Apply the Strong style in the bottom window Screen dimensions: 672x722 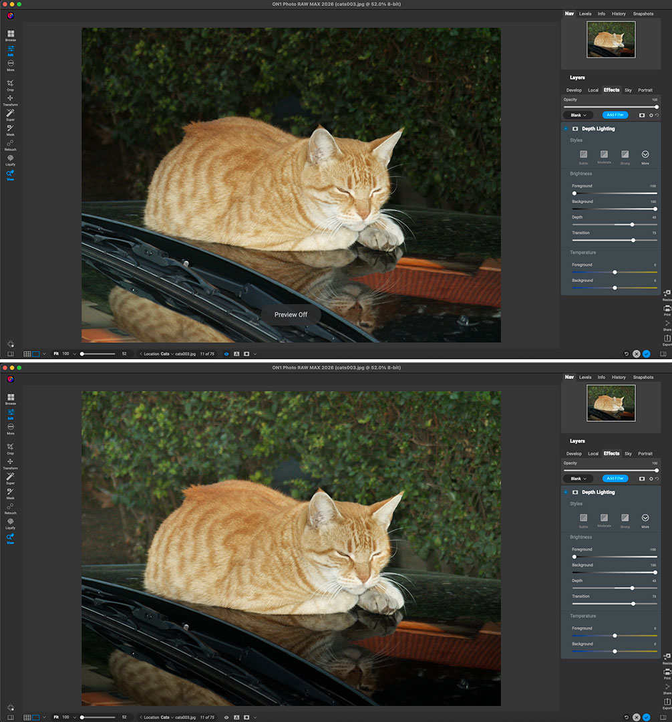point(625,518)
